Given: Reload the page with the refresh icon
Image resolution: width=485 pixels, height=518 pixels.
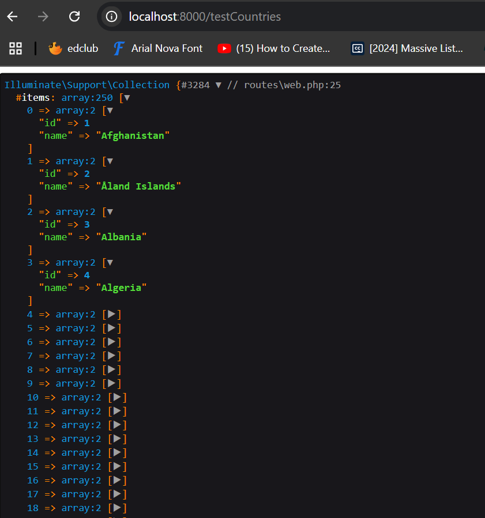Looking at the screenshot, I should click(74, 17).
